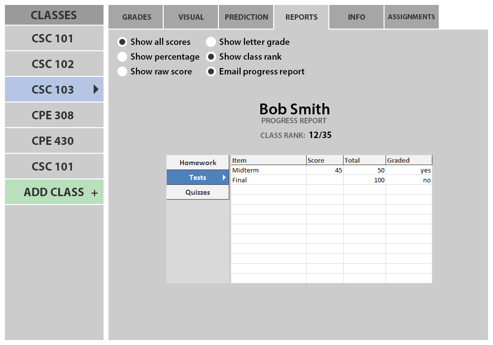This screenshot has width=493, height=345.
Task: Go to the Prediction tab
Action: pos(246,17)
